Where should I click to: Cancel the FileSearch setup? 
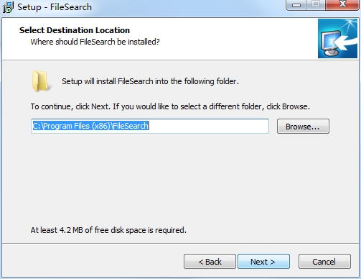[324, 262]
